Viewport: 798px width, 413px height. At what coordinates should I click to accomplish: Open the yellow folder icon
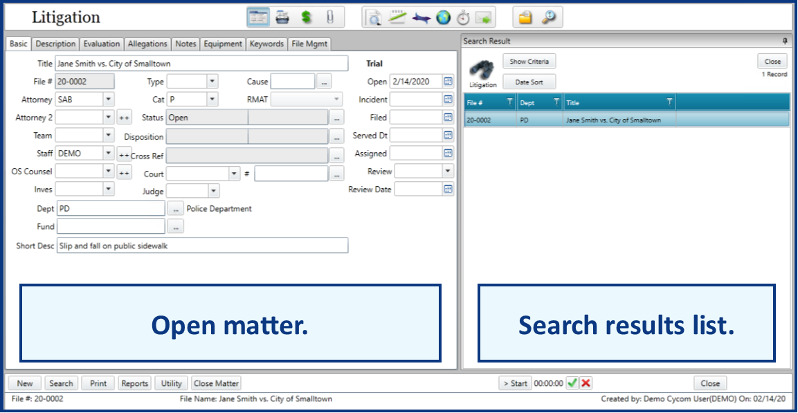(x=526, y=18)
